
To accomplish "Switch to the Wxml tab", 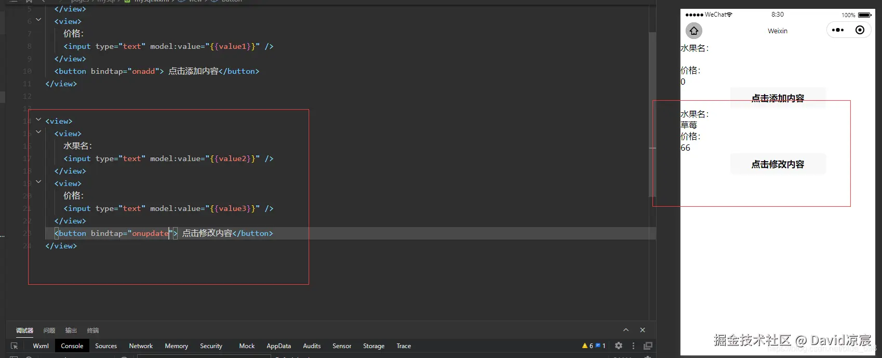I will tap(41, 346).
